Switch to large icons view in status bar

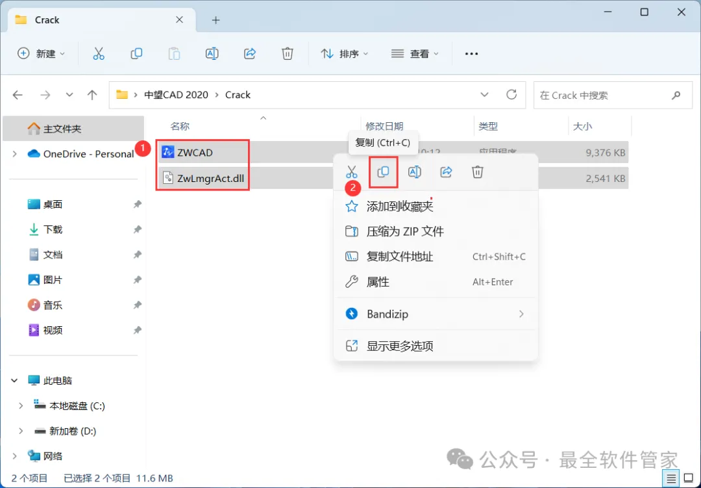pos(689,479)
